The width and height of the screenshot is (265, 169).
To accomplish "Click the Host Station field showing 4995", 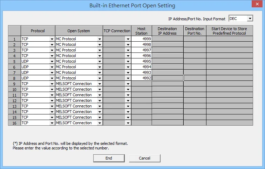I will click(142, 61).
